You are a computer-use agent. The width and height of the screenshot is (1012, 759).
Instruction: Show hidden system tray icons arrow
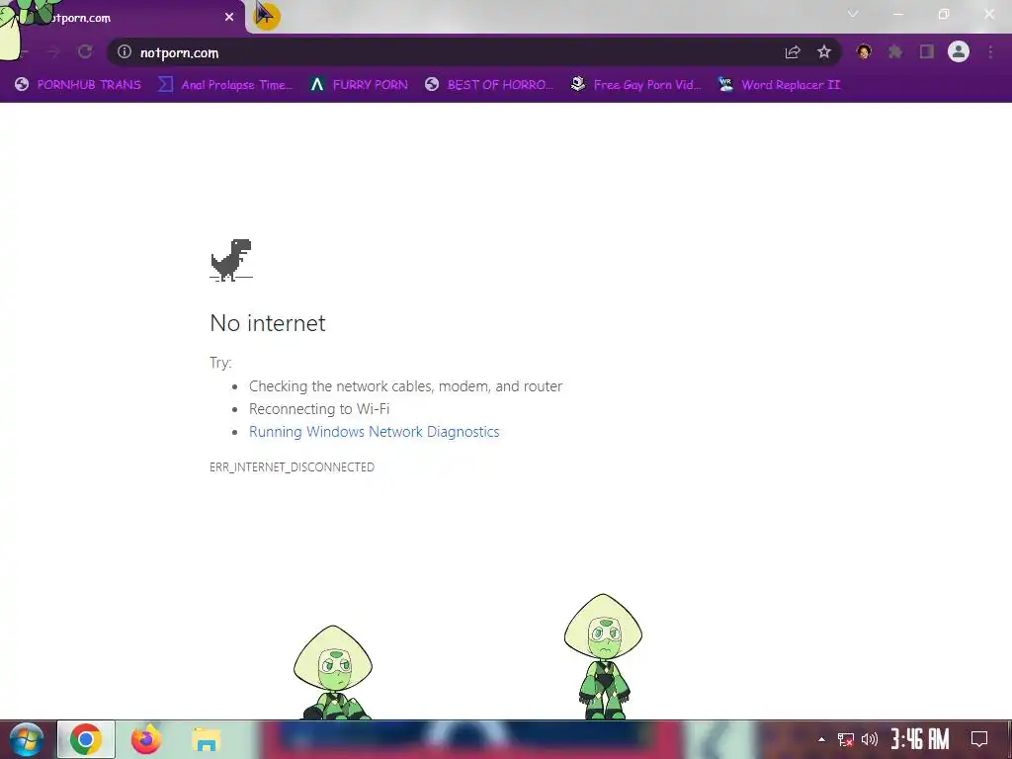tap(821, 739)
